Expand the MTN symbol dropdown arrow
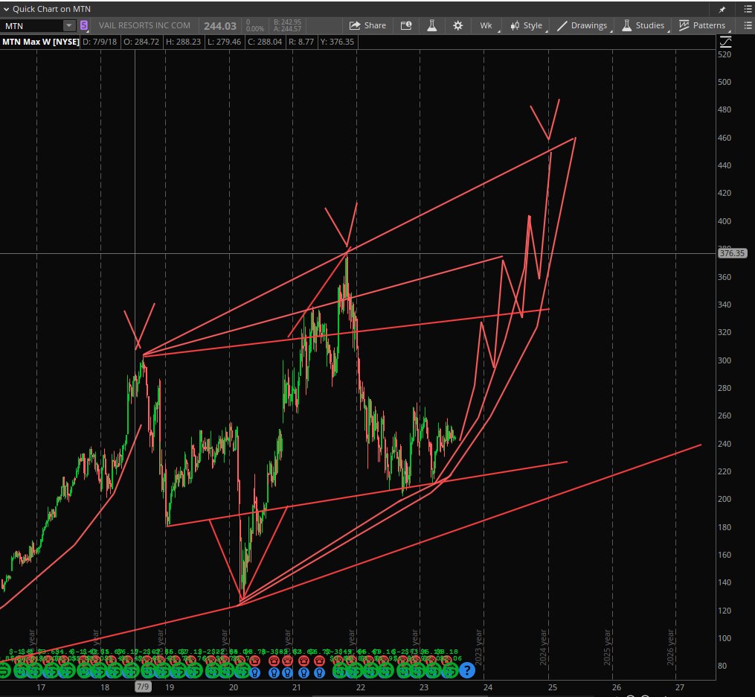 (x=69, y=25)
